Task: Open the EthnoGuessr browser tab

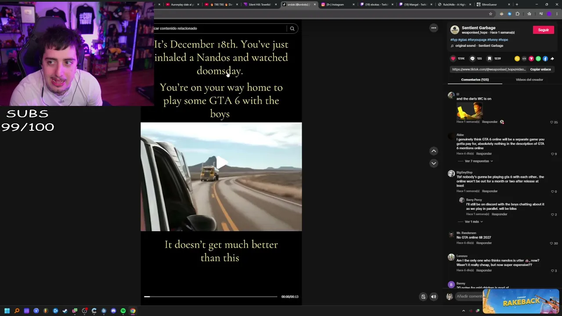Action: tap(493, 4)
